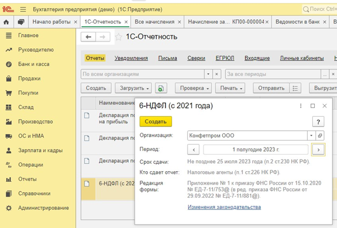This screenshot has height=228, width=337.
Task: Open Производство section
Action: click(x=35, y=122)
